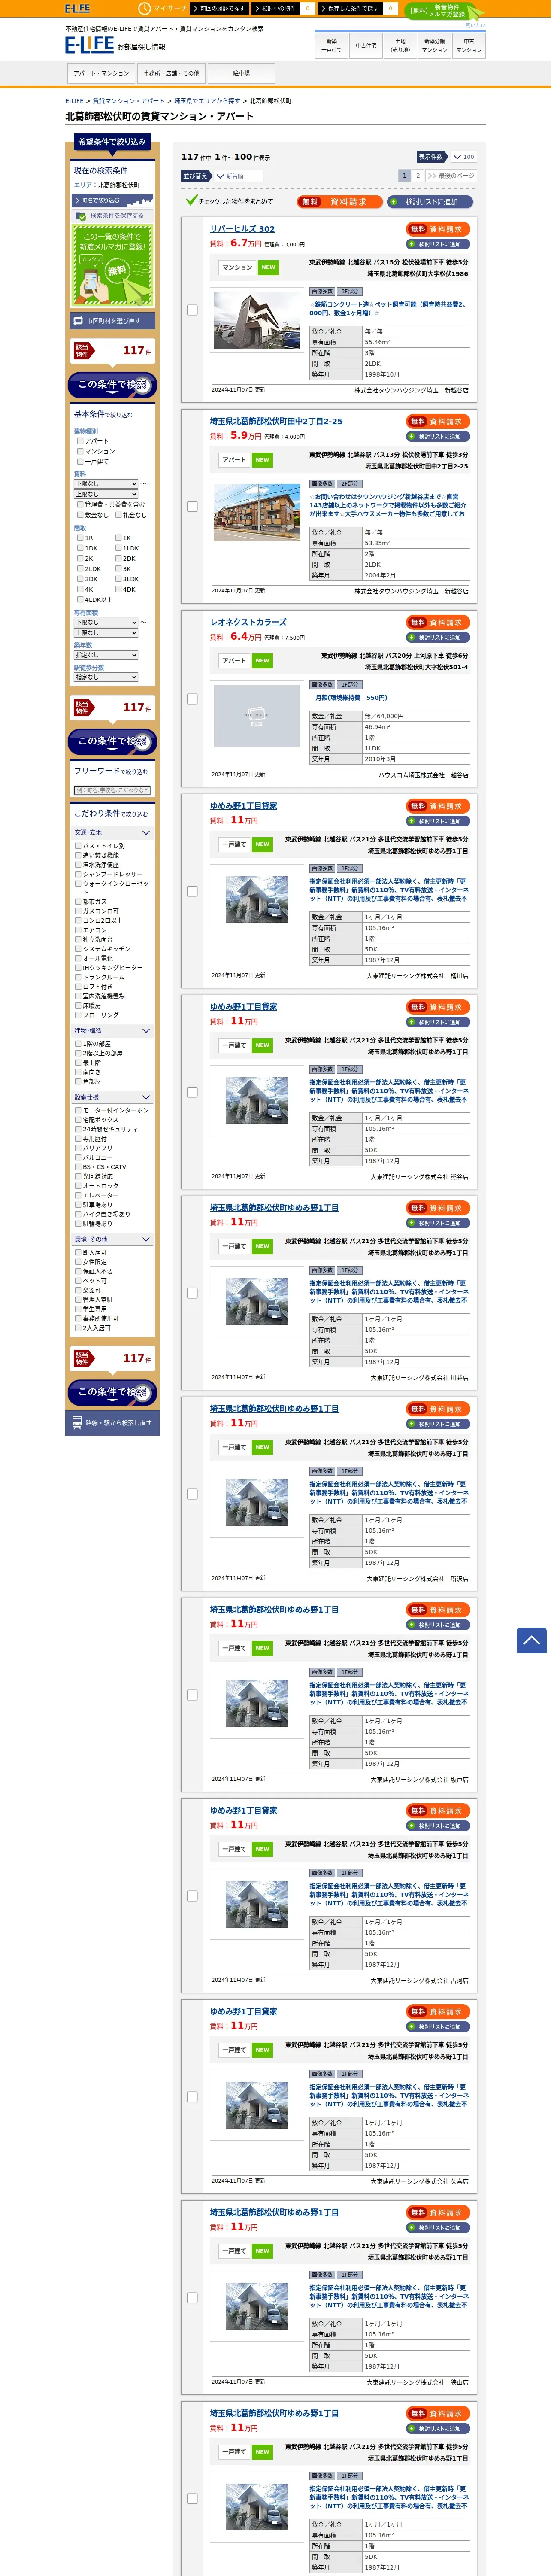Screen dimensions: 551x2576
Task: Open the レオネクストカラーズ listing link
Action: [248, 622]
